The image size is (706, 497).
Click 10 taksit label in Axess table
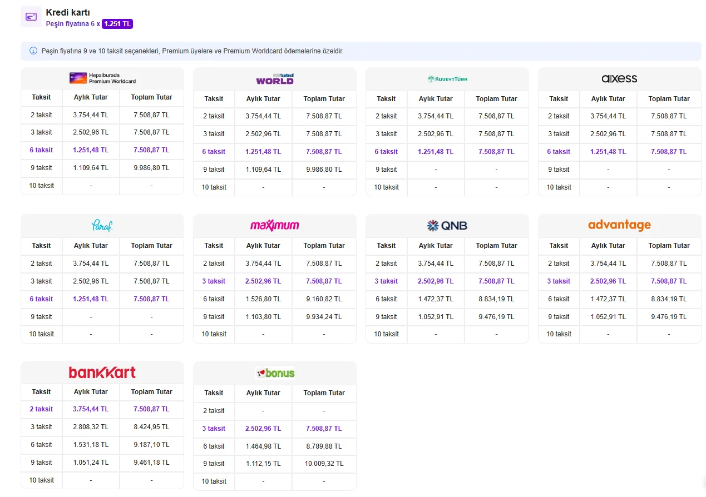tap(559, 187)
